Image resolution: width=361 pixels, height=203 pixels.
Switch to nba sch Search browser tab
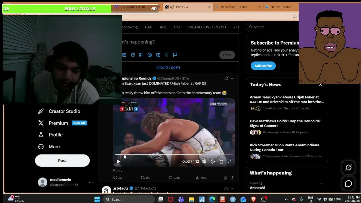coord(281,7)
